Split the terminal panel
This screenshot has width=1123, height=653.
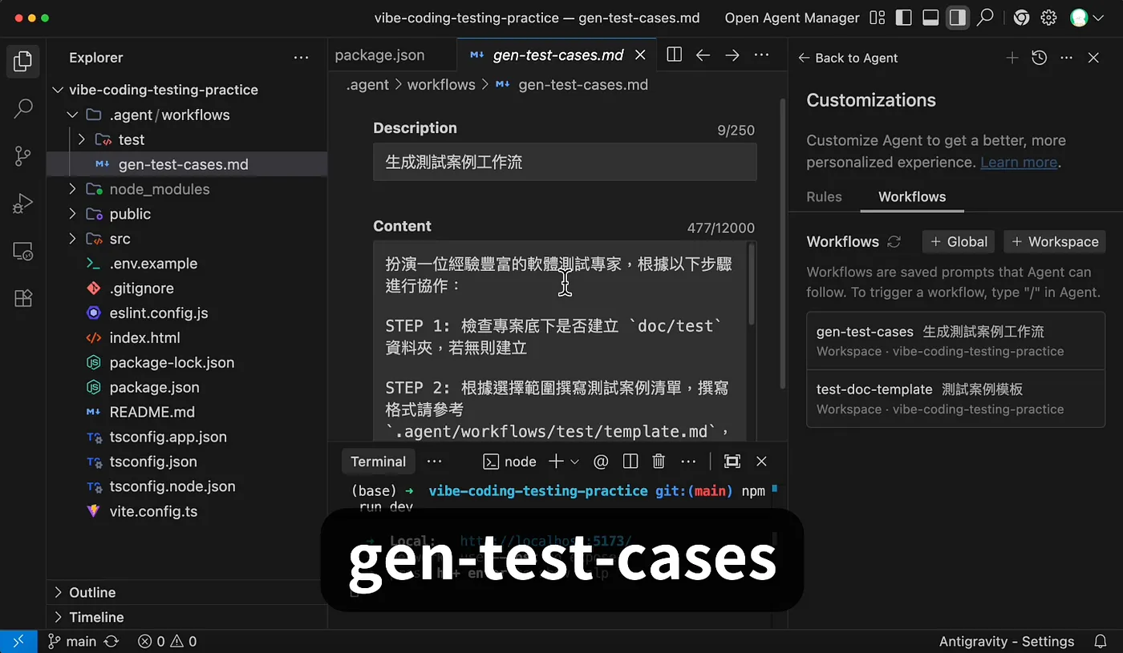click(x=630, y=462)
